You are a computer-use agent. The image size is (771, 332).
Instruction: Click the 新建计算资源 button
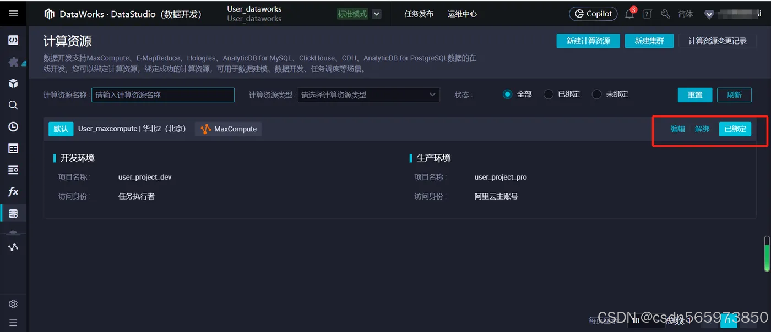pyautogui.click(x=588, y=41)
